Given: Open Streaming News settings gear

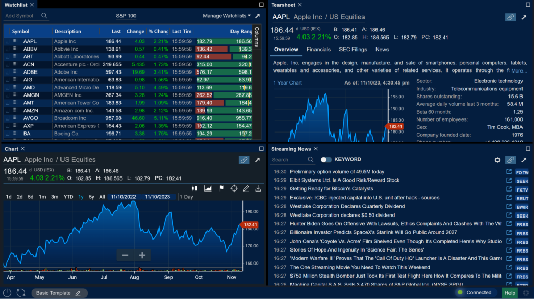Looking at the screenshot, I should pyautogui.click(x=497, y=160).
